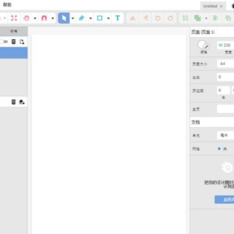Click the 文档 section heading
Image resolution: width=234 pixels, height=234 pixels.
196,122
